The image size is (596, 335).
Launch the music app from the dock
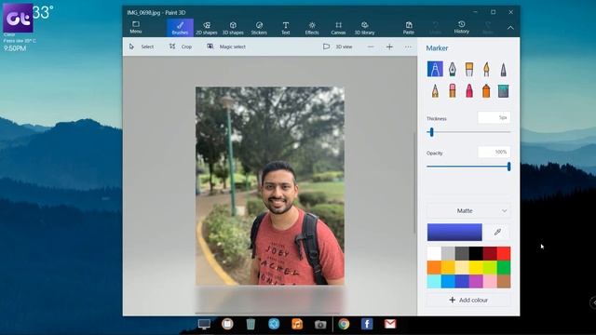[297, 324]
